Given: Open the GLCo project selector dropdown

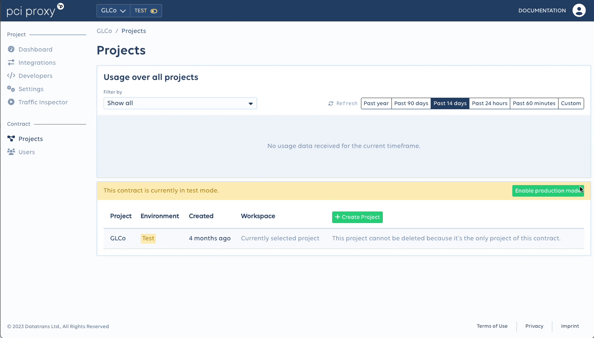Looking at the screenshot, I should [x=113, y=11].
